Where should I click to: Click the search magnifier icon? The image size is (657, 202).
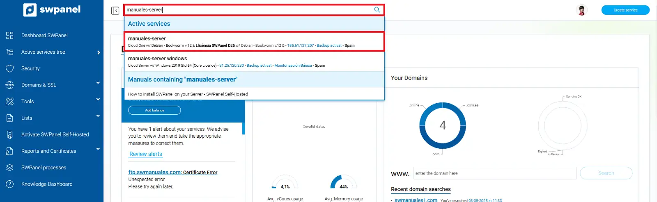(377, 10)
